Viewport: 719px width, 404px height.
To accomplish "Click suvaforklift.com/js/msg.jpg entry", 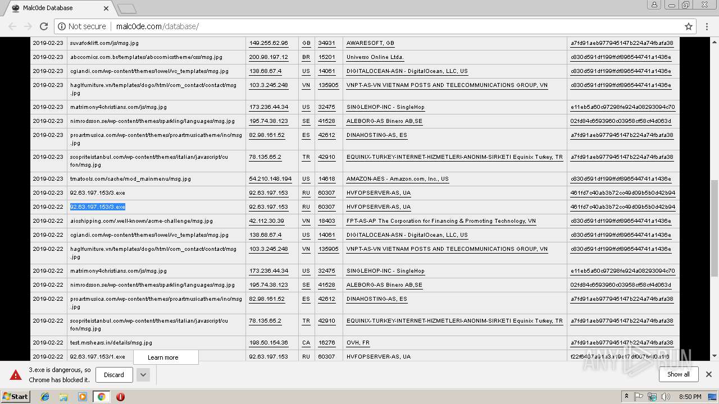I will (x=104, y=43).
